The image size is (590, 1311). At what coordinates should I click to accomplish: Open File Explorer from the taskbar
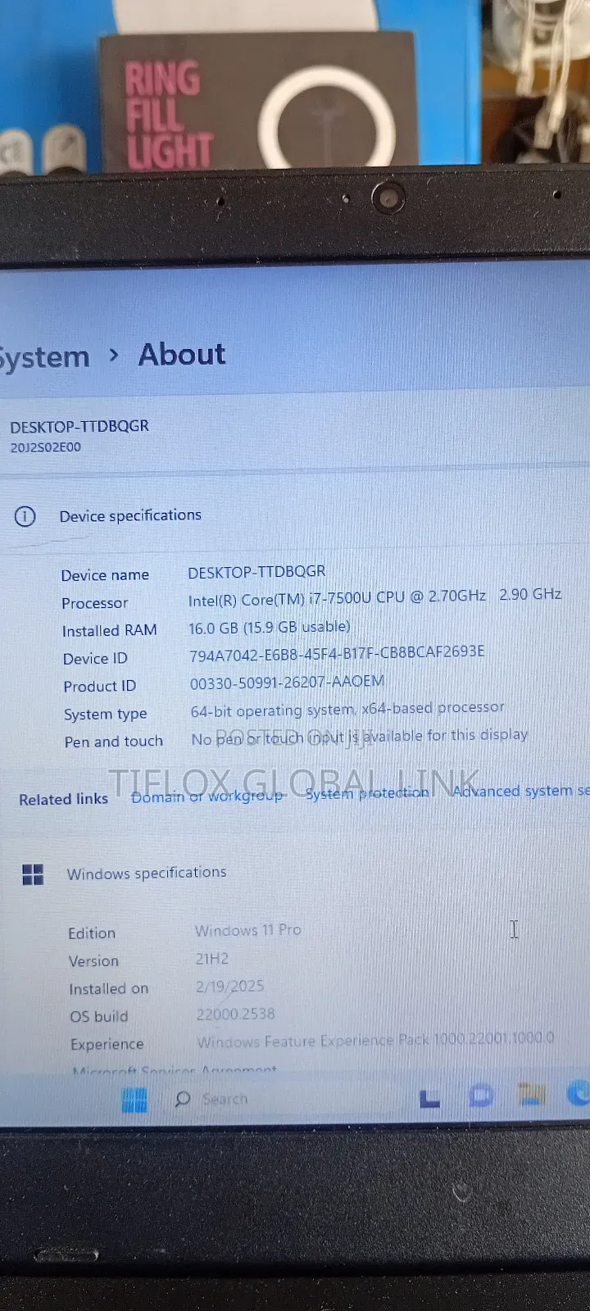[x=531, y=1093]
